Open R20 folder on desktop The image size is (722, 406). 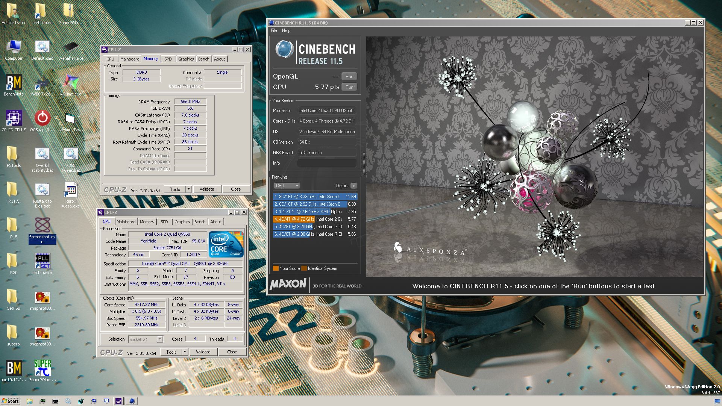14,264
